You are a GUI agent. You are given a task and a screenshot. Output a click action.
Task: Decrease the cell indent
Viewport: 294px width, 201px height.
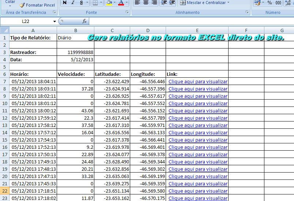click(x=164, y=3)
